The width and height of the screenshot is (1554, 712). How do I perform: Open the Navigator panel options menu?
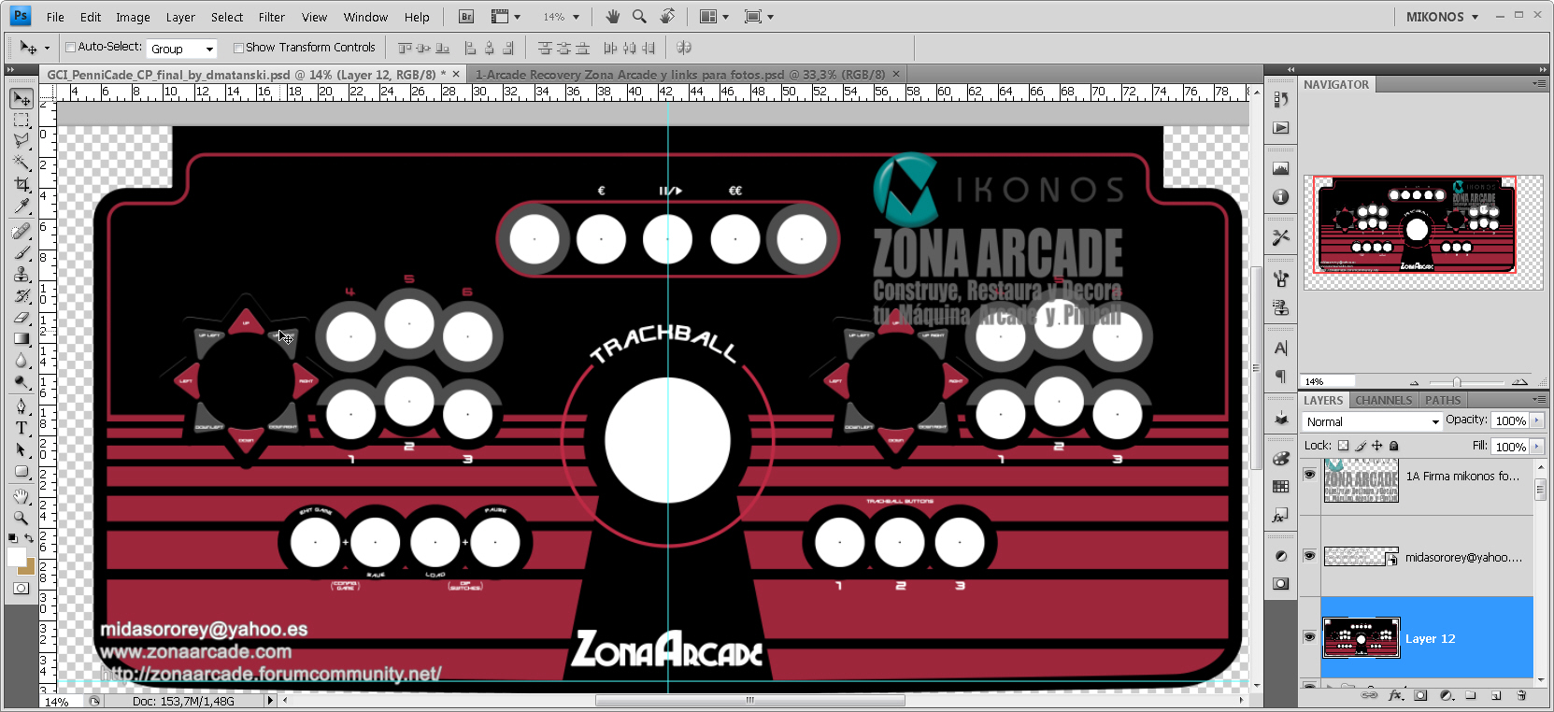point(1538,84)
